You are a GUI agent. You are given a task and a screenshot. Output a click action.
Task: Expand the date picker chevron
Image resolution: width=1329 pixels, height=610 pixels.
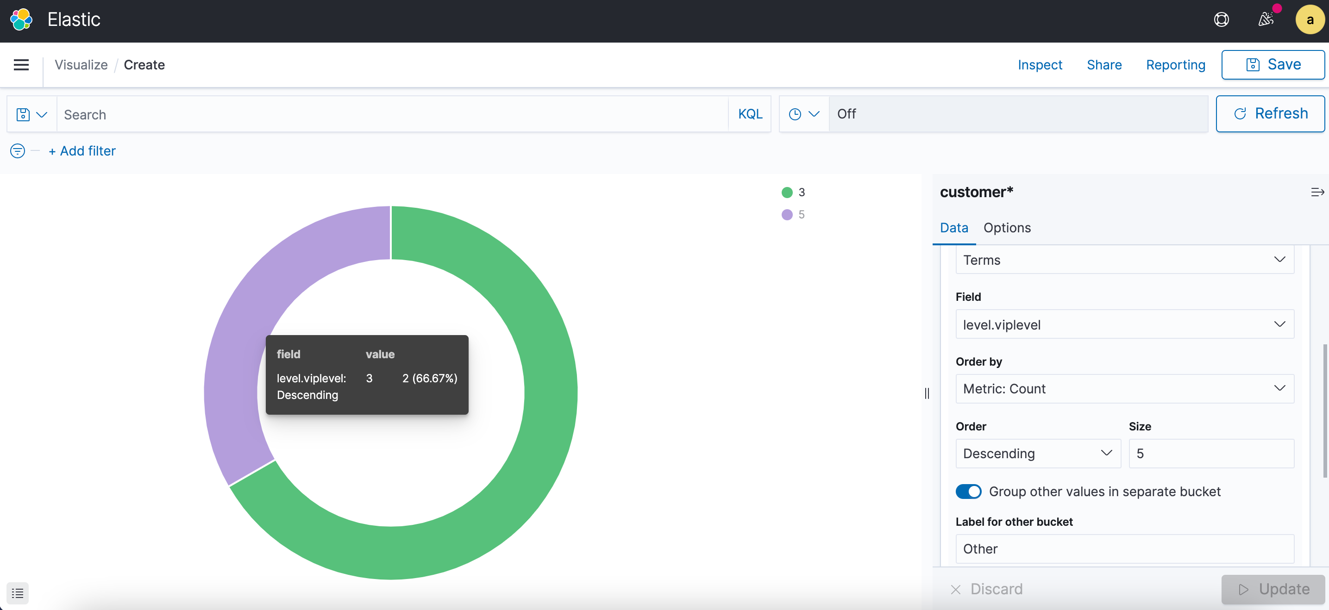[x=814, y=114]
